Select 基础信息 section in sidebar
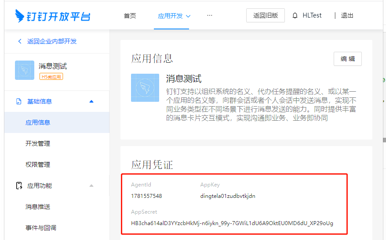This screenshot has height=240, width=386. [40, 101]
